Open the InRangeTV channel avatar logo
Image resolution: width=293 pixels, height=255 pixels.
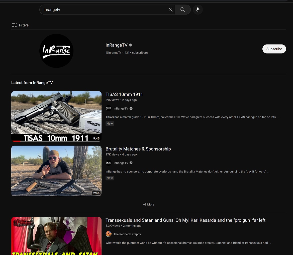click(56, 51)
